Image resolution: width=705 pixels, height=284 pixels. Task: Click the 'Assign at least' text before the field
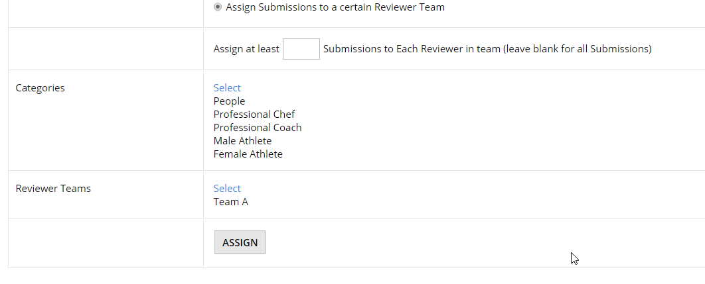pos(246,49)
